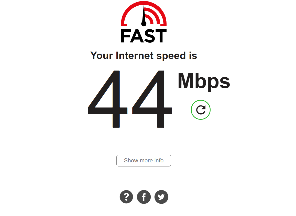Expand details with Show more info
The height and width of the screenshot is (216, 296).
click(144, 160)
